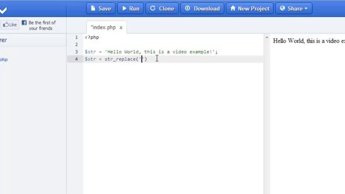Click the Clone circular arrow icon
The image size is (345, 194).
[x=153, y=9]
